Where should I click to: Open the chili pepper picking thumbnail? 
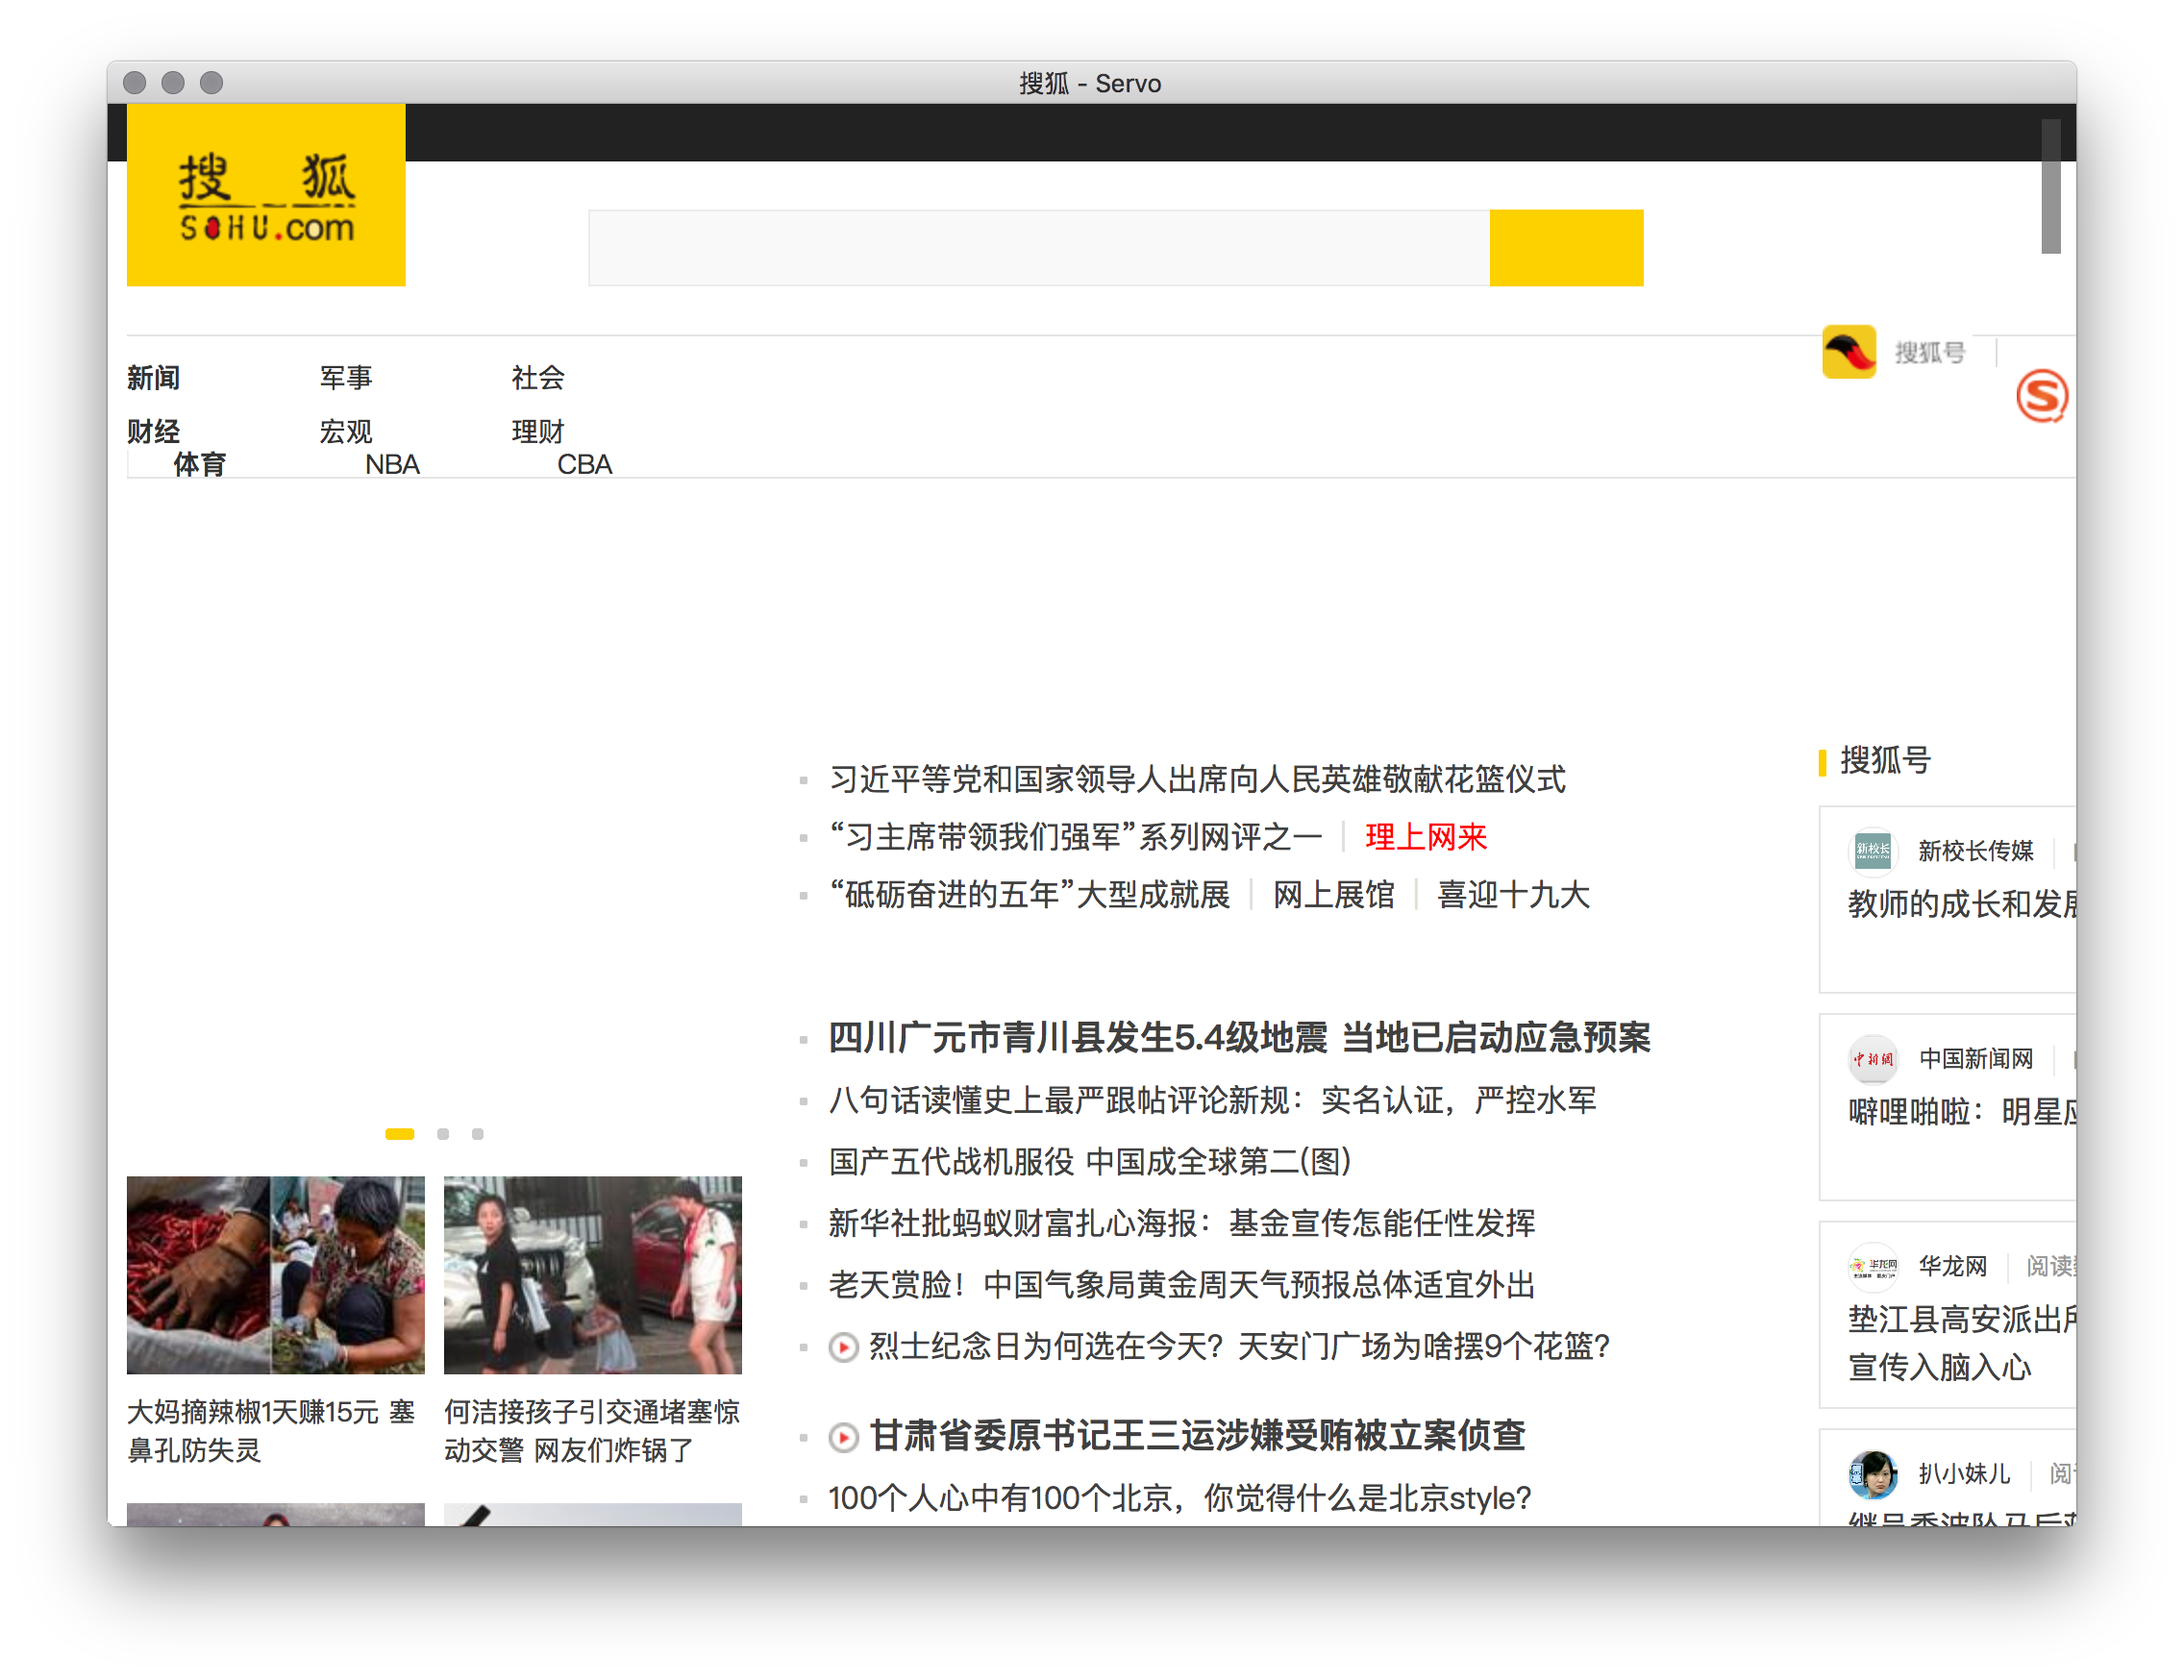(275, 1274)
